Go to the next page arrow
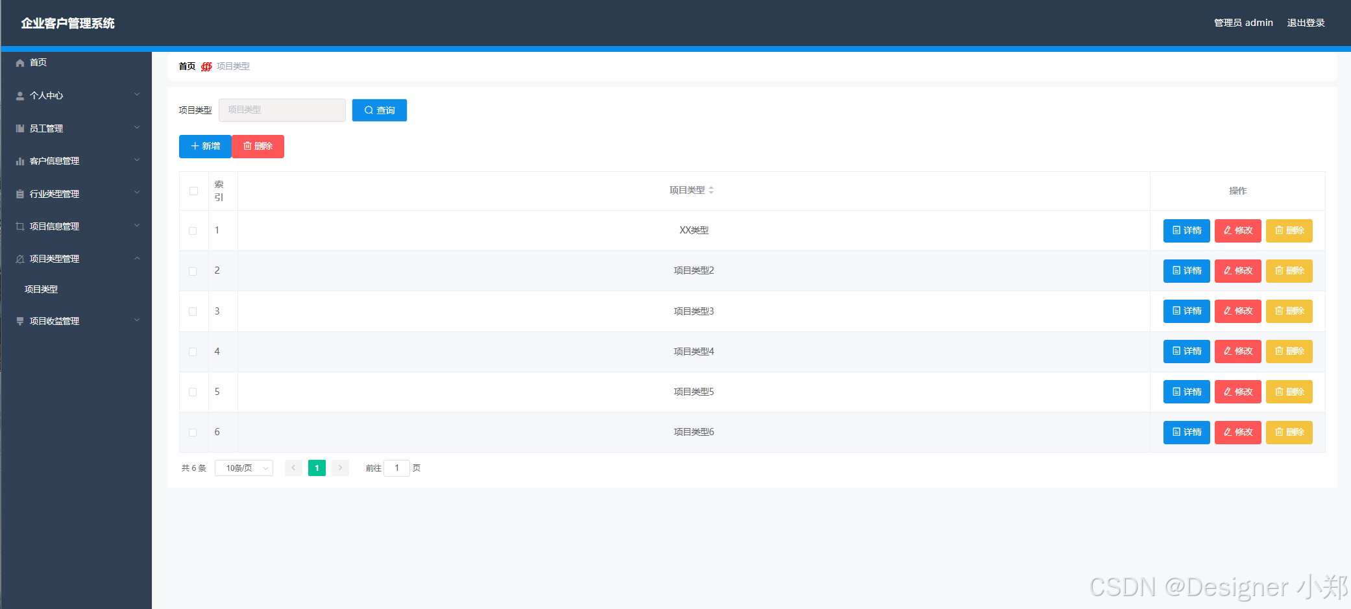The height and width of the screenshot is (609, 1351). coord(340,468)
